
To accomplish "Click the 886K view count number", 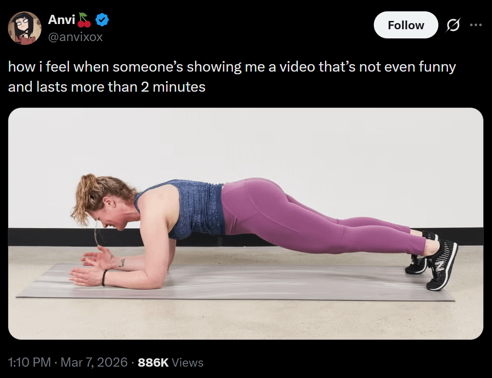I will pyautogui.click(x=153, y=362).
